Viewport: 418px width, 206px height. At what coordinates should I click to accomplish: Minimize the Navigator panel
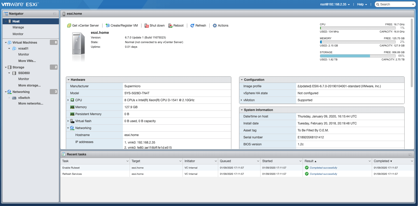[x=55, y=14]
